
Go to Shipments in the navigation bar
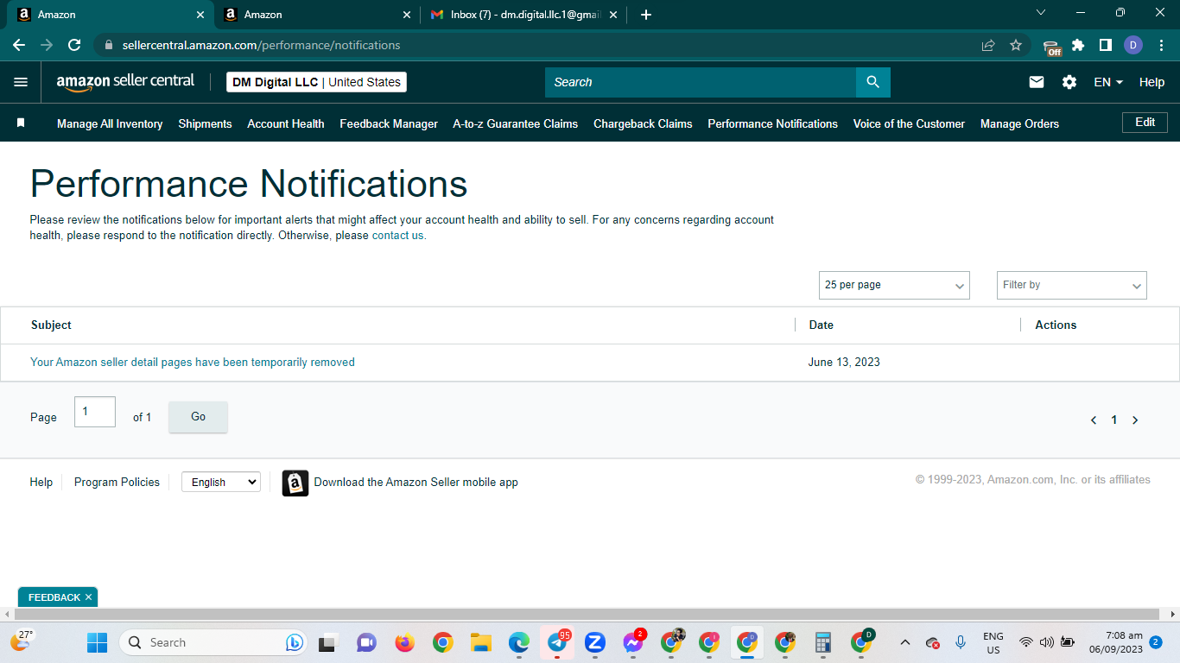pyautogui.click(x=205, y=123)
